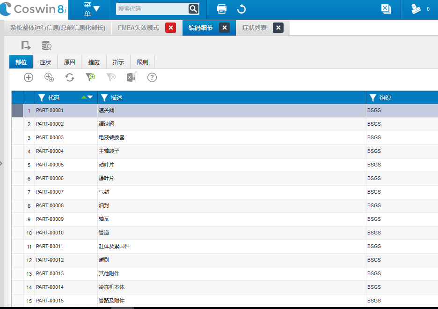This screenshot has height=309, width=438.
Task: Add a new record with plus icon
Action: [29, 77]
